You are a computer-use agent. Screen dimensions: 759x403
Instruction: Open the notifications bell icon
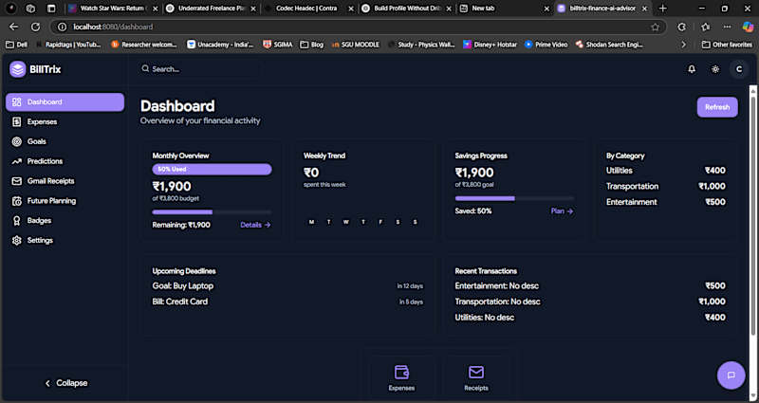tap(692, 69)
